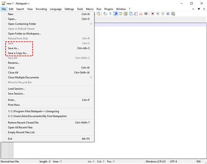Click length : 0 status entry
The width and height of the screenshot is (207, 164).
point(45,161)
